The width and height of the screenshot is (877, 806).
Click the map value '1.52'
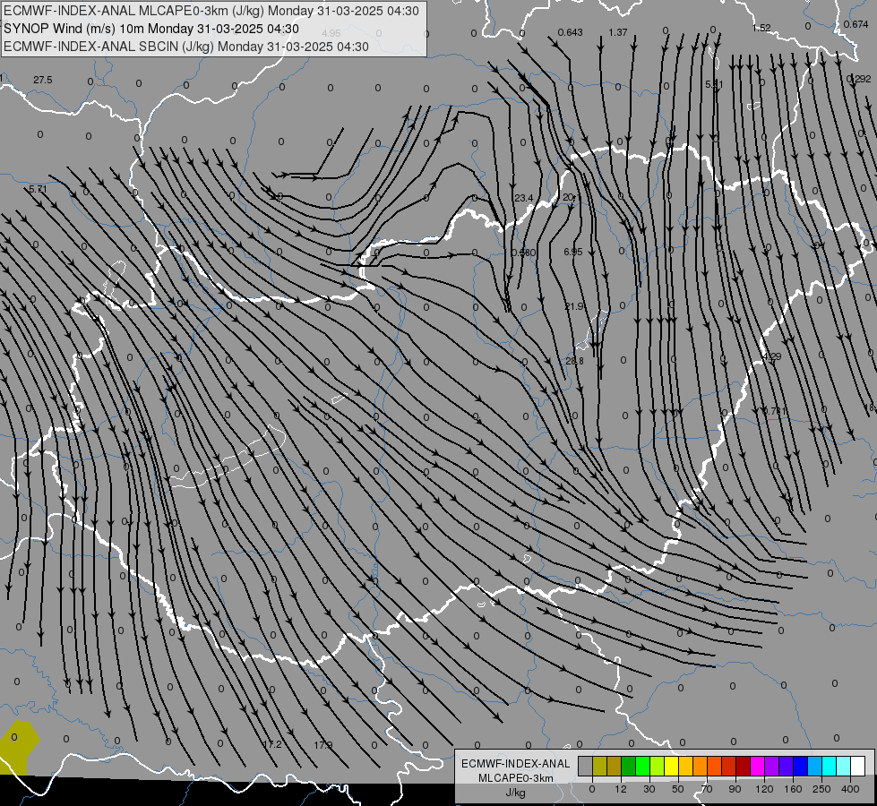761,28
